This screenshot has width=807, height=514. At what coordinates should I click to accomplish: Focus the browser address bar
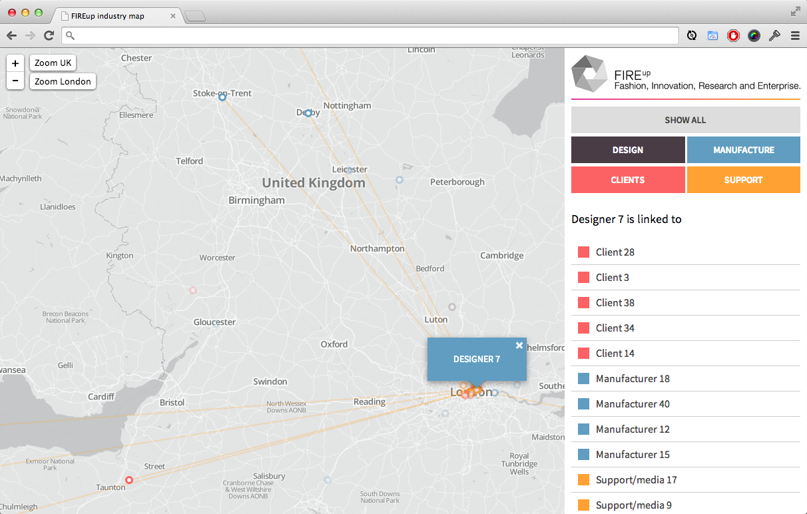[370, 35]
